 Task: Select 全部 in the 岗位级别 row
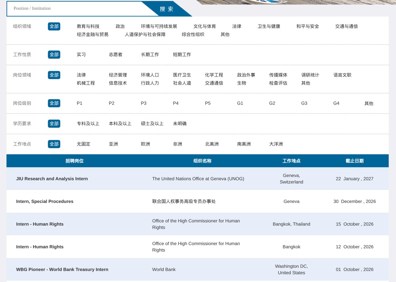[54, 103]
